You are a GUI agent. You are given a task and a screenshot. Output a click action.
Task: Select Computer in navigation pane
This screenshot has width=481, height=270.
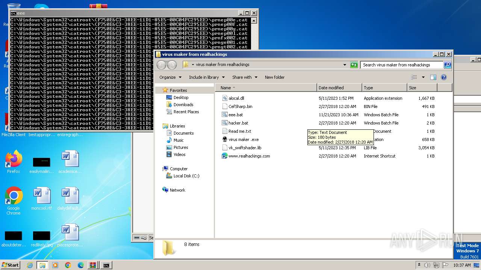(x=178, y=169)
